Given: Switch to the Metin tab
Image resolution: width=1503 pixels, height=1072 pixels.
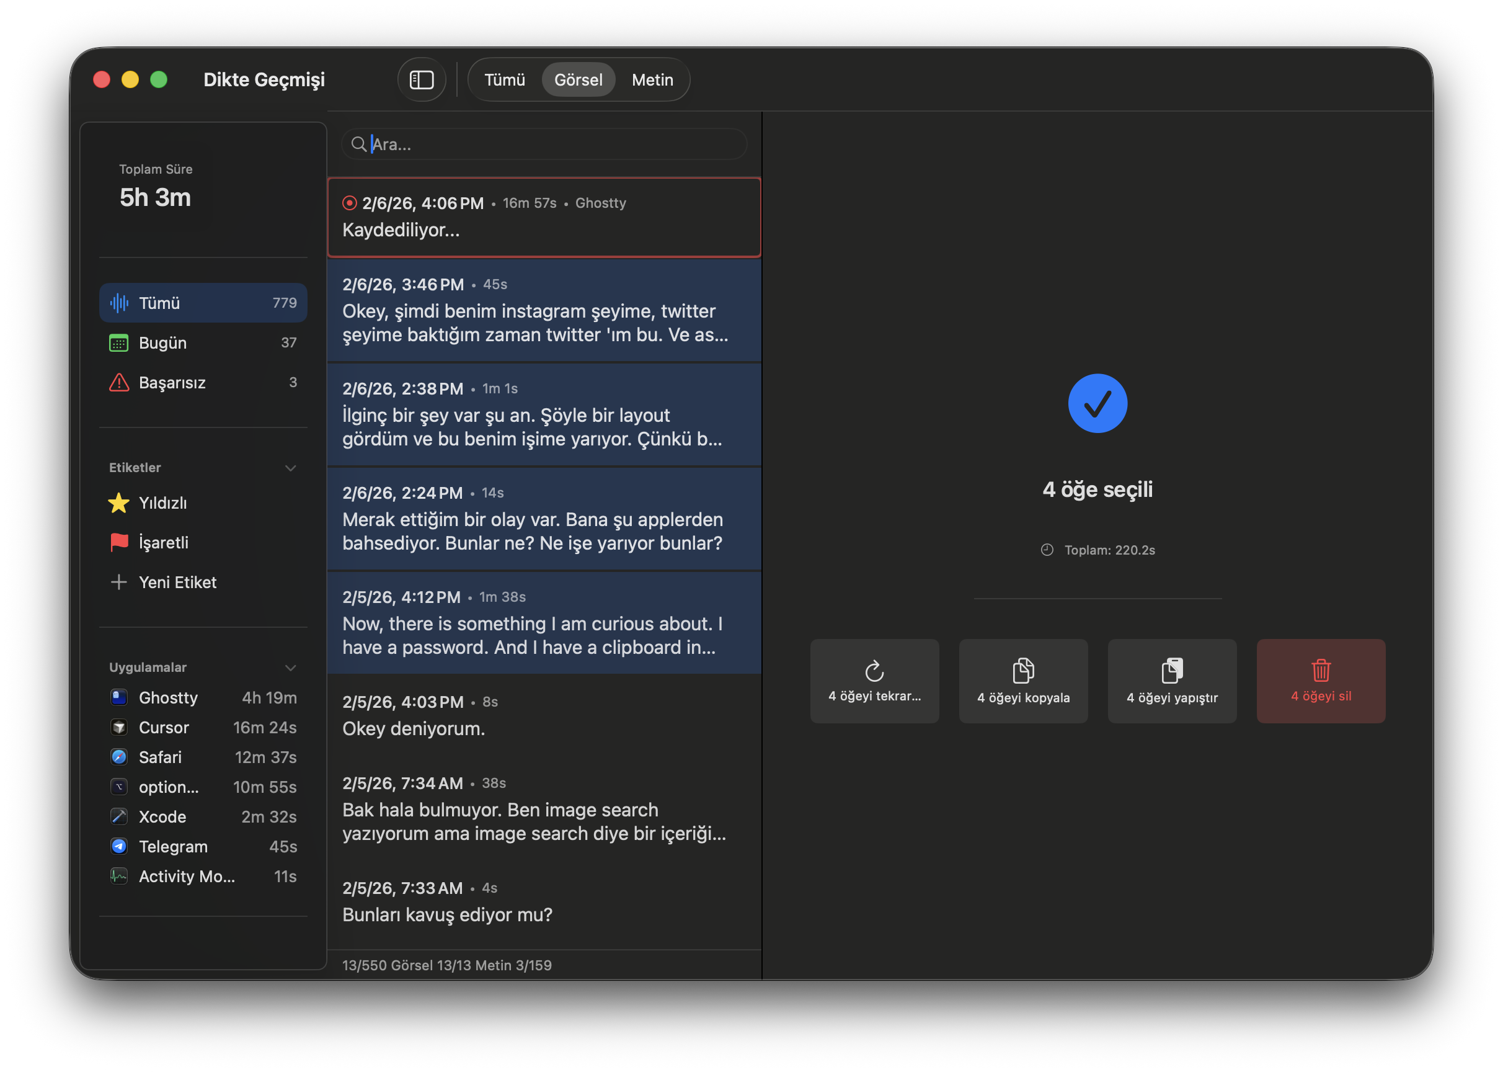Looking at the screenshot, I should (652, 79).
